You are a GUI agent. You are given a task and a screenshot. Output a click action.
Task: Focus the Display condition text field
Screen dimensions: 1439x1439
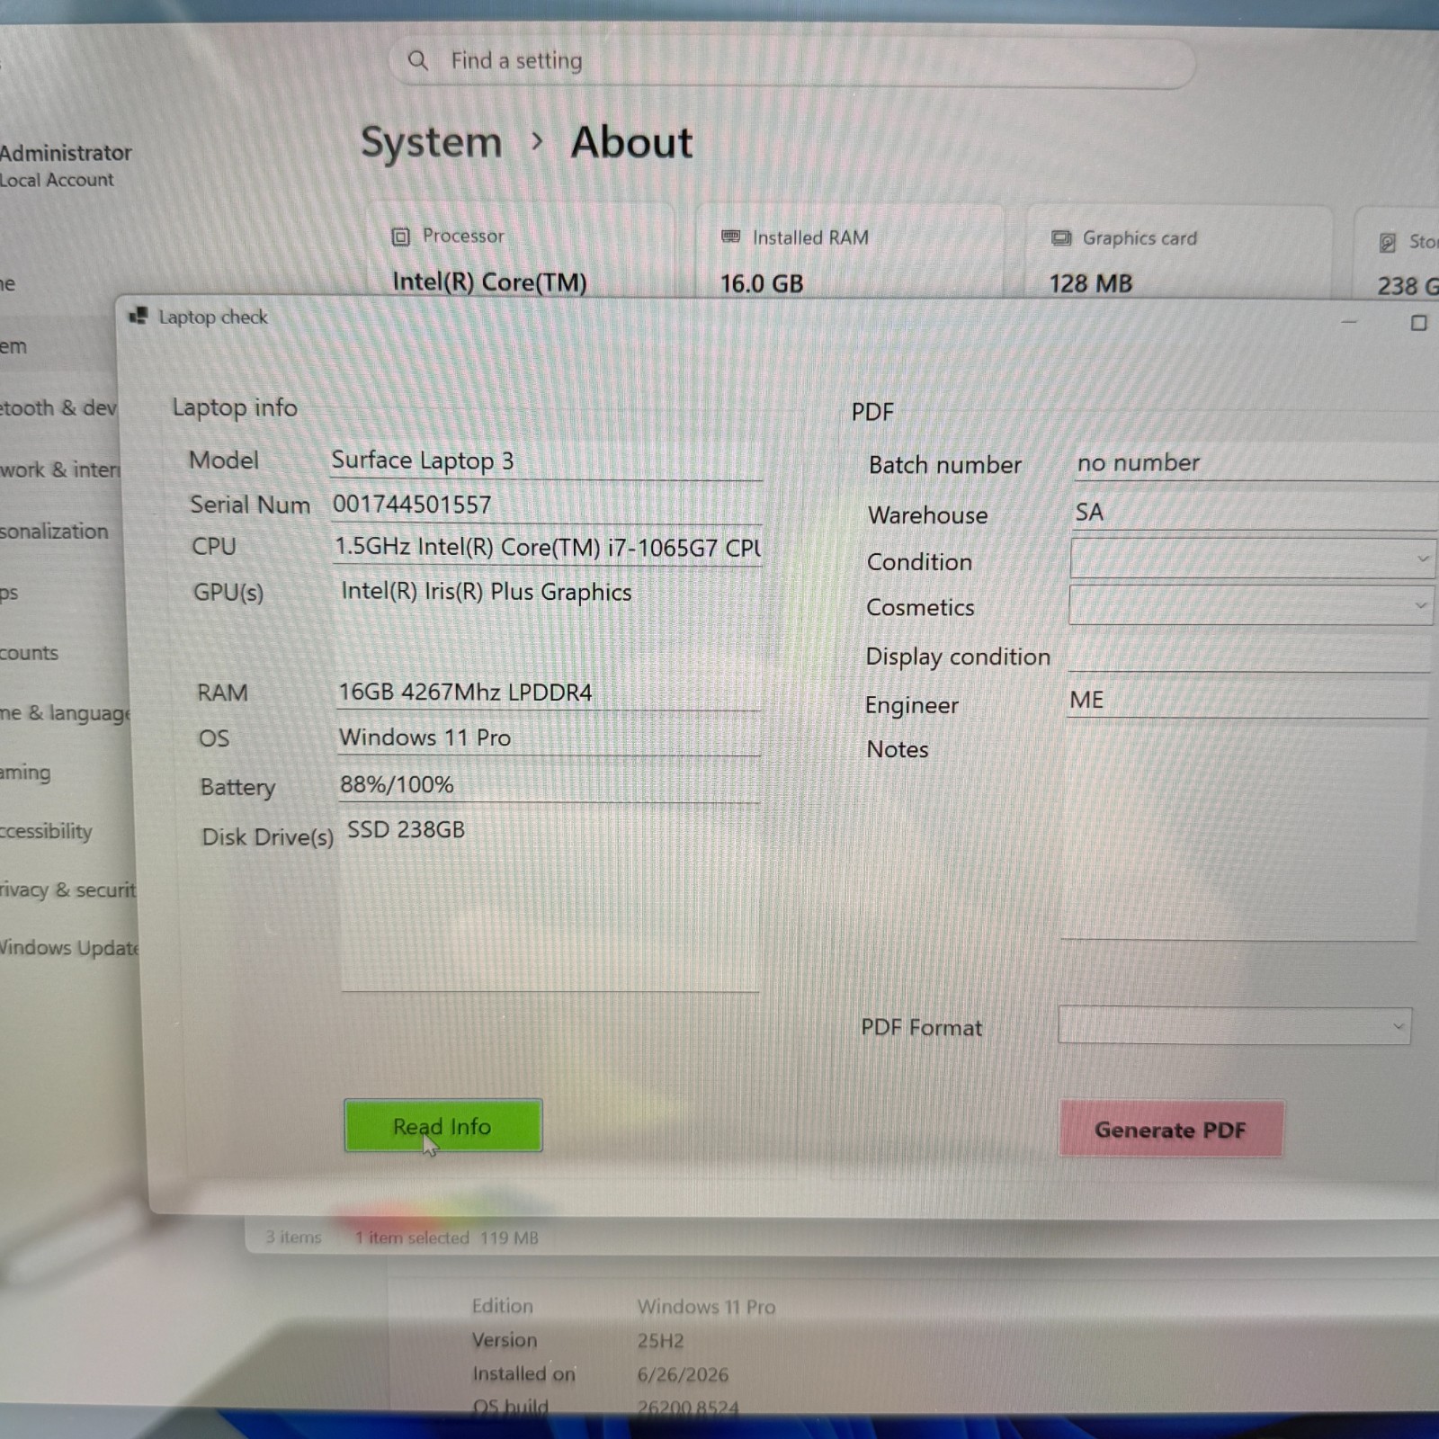tap(1248, 655)
